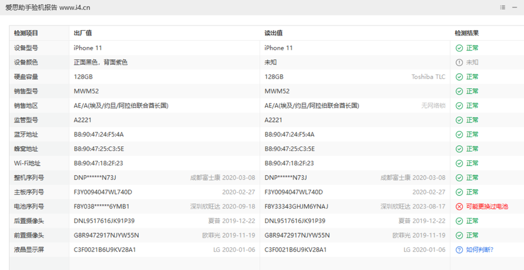524x270 pixels.
Task: Click the 销售型号 row label
Action: 26,91
